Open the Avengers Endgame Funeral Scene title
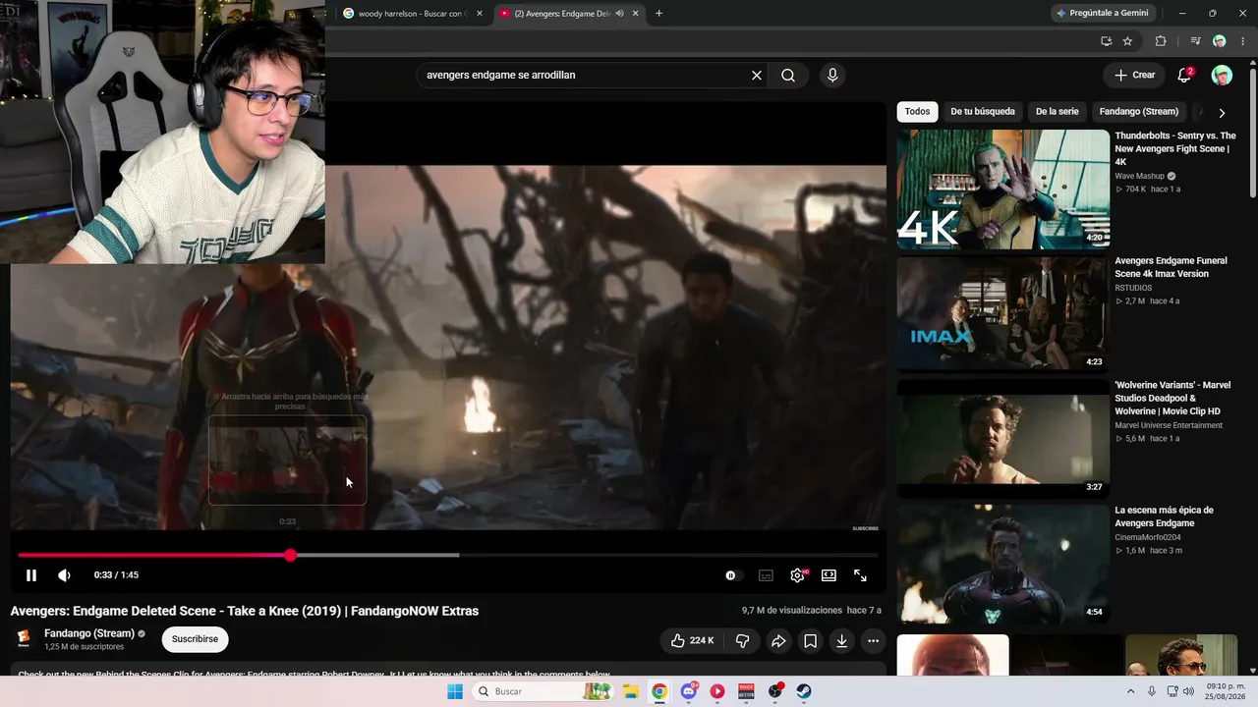1258x707 pixels. (x=1171, y=267)
